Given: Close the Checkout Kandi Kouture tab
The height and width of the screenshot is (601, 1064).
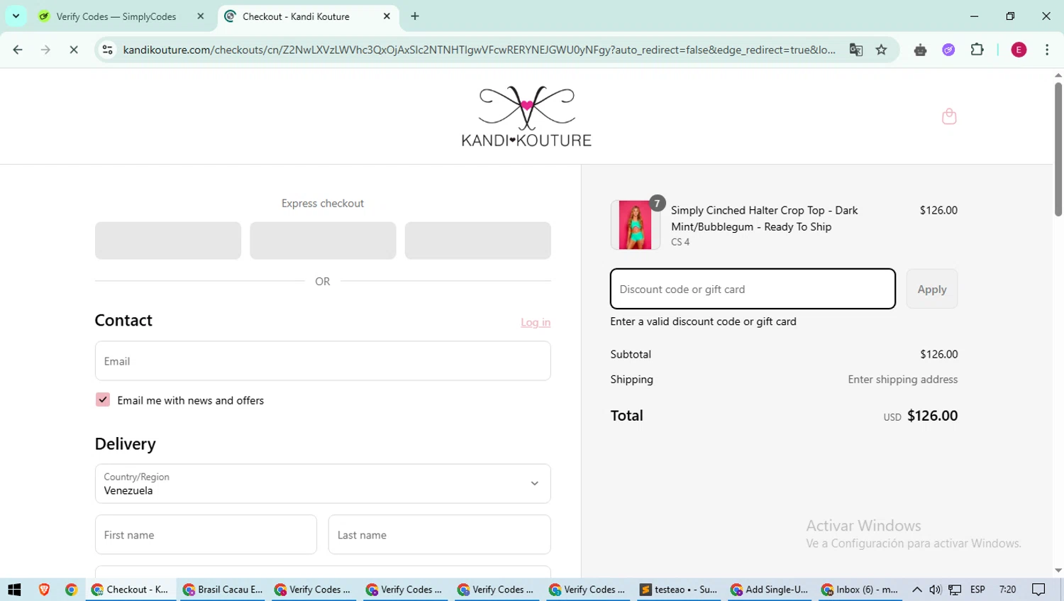Looking at the screenshot, I should [x=387, y=16].
